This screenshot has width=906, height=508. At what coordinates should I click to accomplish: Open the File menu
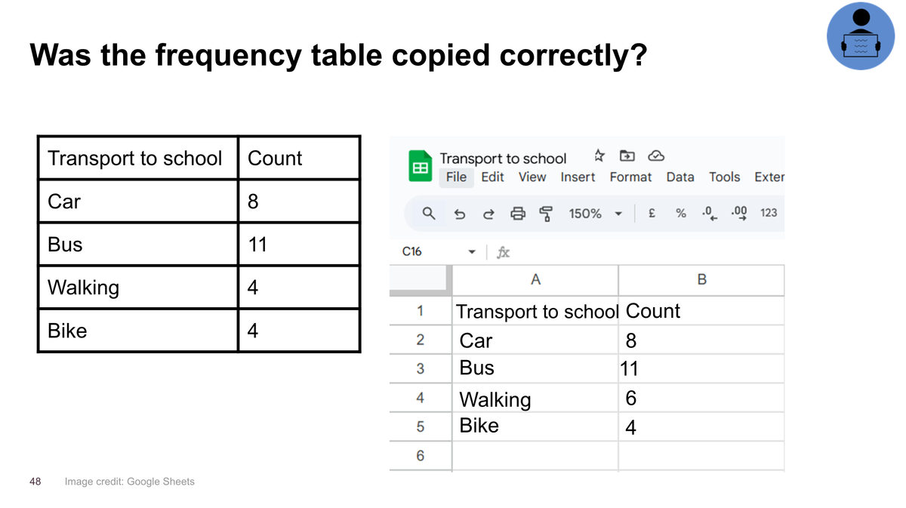(456, 177)
